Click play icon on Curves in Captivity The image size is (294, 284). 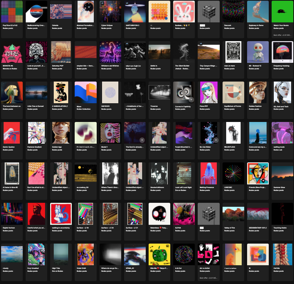pos(191,100)
